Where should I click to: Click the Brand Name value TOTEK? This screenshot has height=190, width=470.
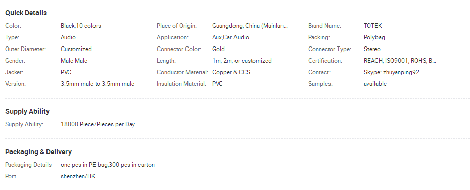pyautogui.click(x=372, y=26)
